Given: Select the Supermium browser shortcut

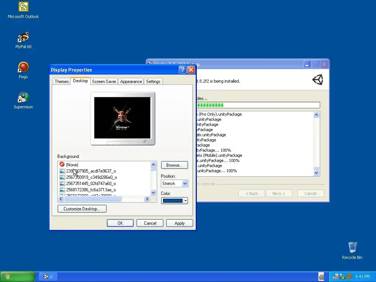Looking at the screenshot, I should click(x=23, y=100).
